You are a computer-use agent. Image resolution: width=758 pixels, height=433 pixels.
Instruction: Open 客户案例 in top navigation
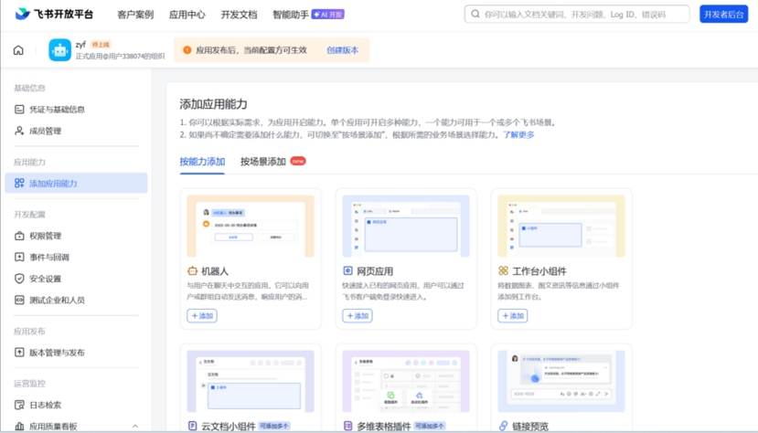(x=135, y=15)
